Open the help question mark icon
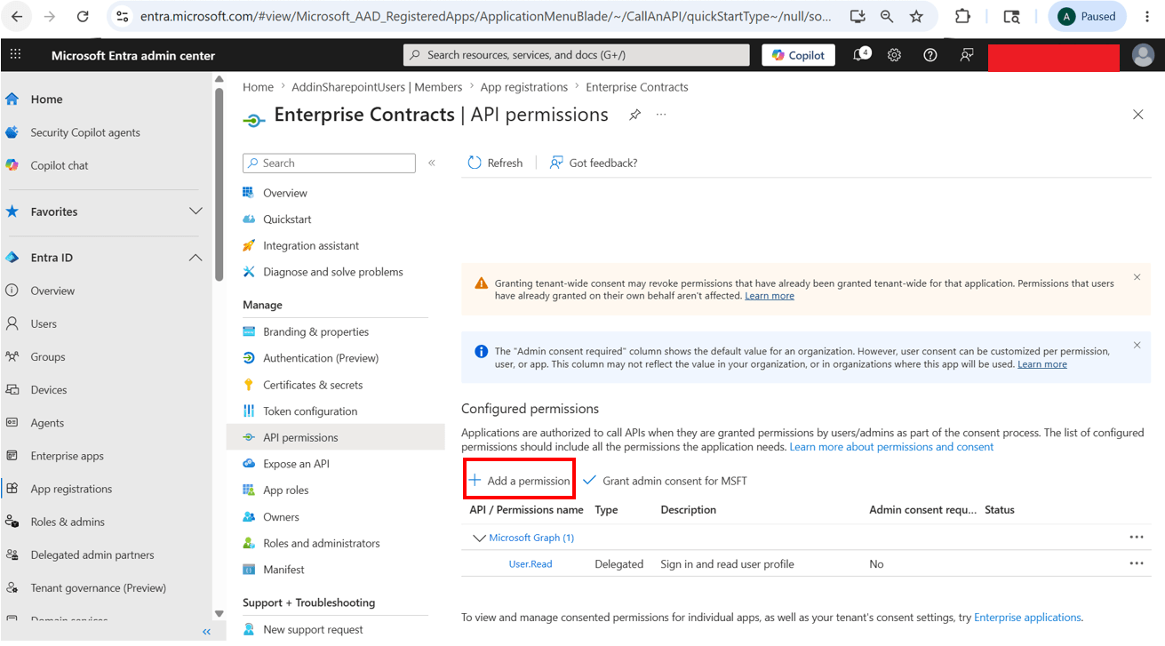The height and width of the screenshot is (646, 1165). click(930, 55)
